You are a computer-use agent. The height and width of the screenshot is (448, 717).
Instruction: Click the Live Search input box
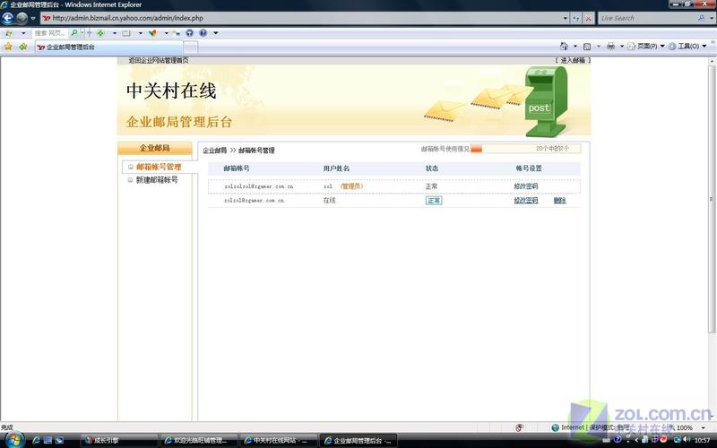point(647,18)
